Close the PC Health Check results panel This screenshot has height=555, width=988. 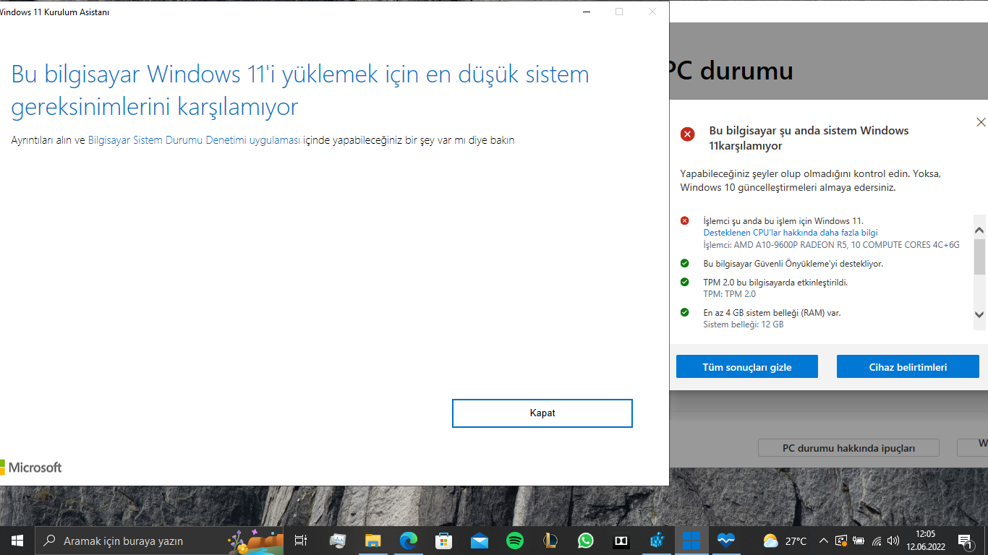(x=981, y=122)
